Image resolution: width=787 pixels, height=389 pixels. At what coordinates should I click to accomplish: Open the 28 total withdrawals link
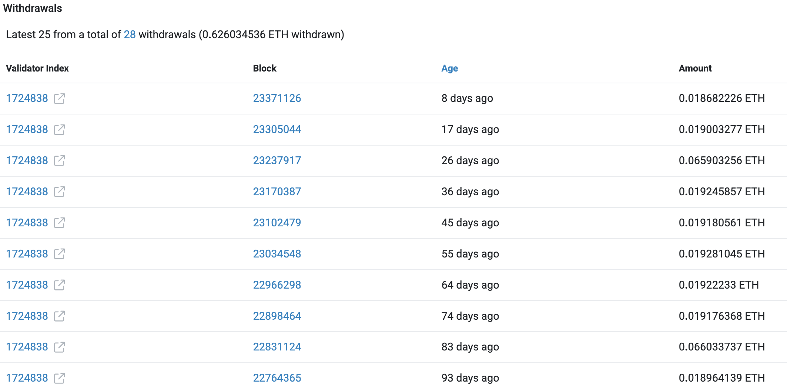(130, 34)
